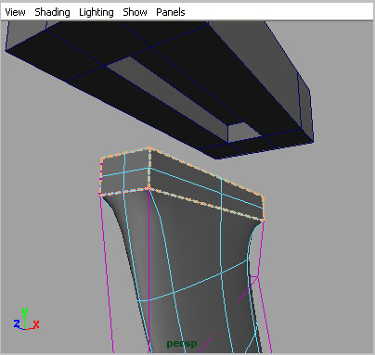Click the persp camera name label
The height and width of the screenshot is (355, 375).
pos(182,344)
